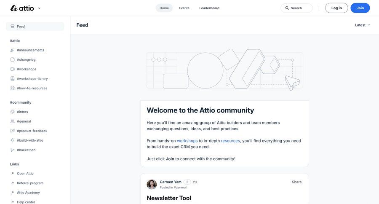Select Feed in the sidebar
379x204 pixels.
click(x=35, y=27)
